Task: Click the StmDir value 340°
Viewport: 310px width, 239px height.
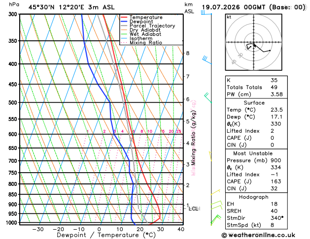Action: click(x=277, y=218)
